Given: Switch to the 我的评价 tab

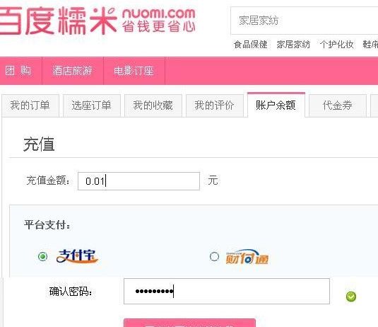Looking at the screenshot, I should 215,105.
